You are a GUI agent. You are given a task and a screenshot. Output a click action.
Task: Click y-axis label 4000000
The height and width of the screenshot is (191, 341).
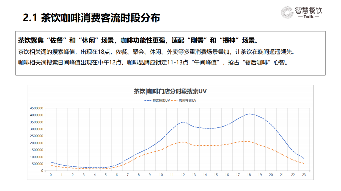[37, 115]
